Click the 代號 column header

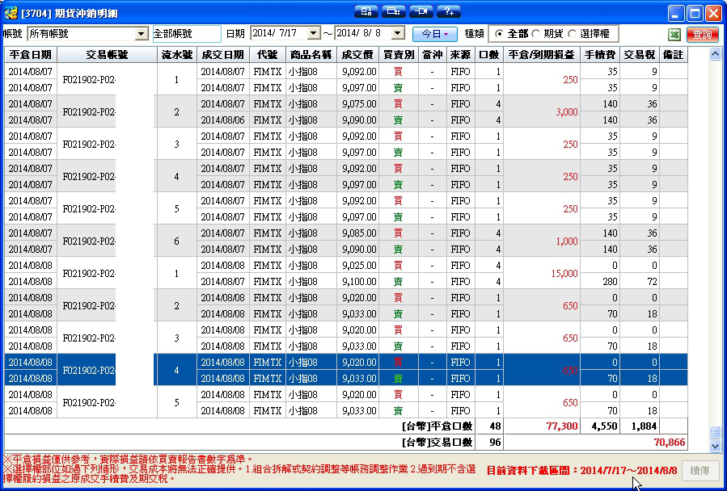point(268,55)
